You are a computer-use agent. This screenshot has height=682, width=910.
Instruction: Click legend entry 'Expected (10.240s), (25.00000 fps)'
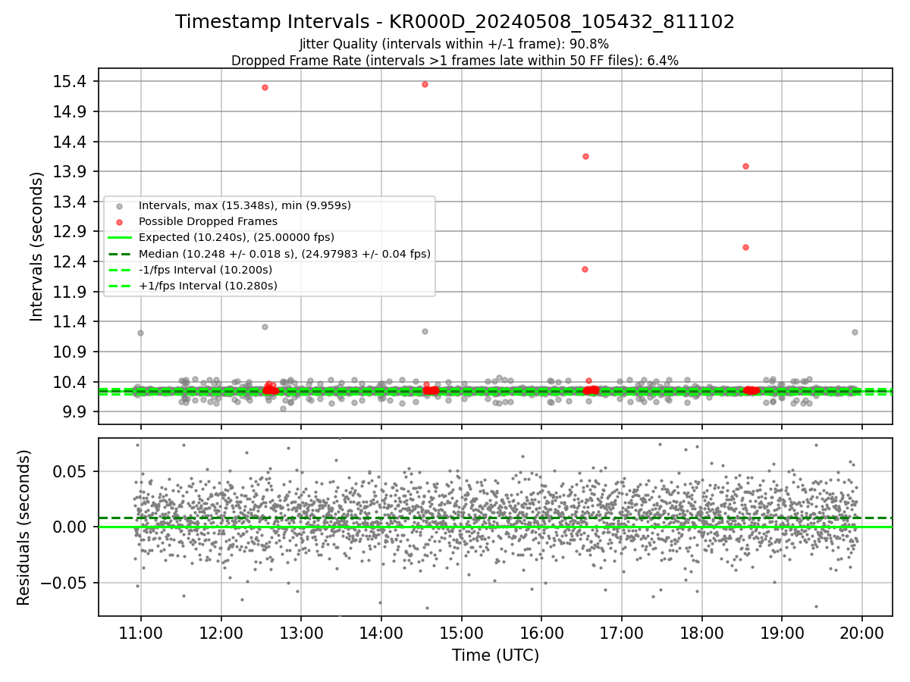click(236, 237)
